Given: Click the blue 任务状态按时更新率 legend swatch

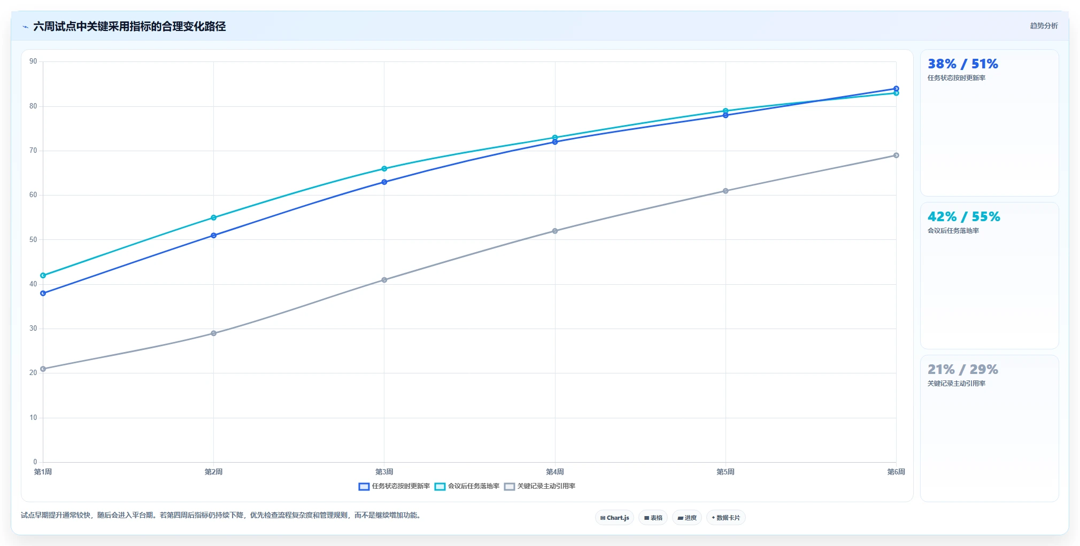Looking at the screenshot, I should tap(364, 487).
